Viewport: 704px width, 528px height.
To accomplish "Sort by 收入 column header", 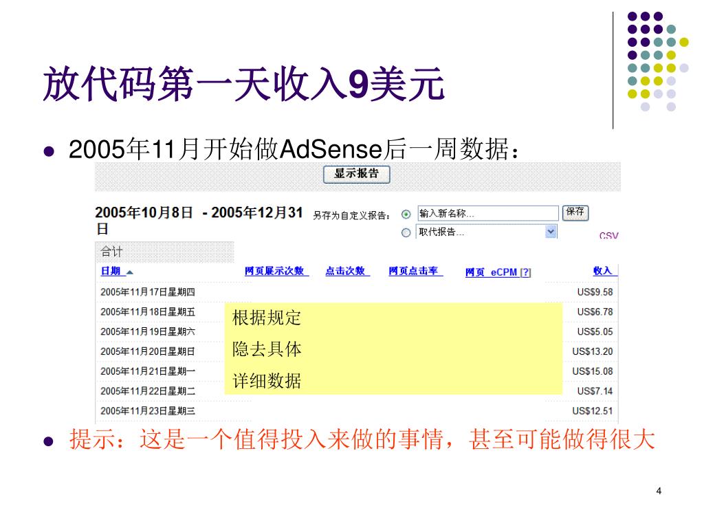I will [604, 271].
